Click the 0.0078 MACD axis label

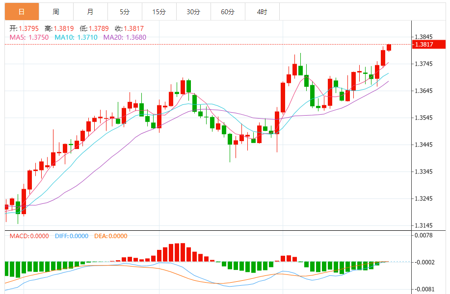point(424,236)
